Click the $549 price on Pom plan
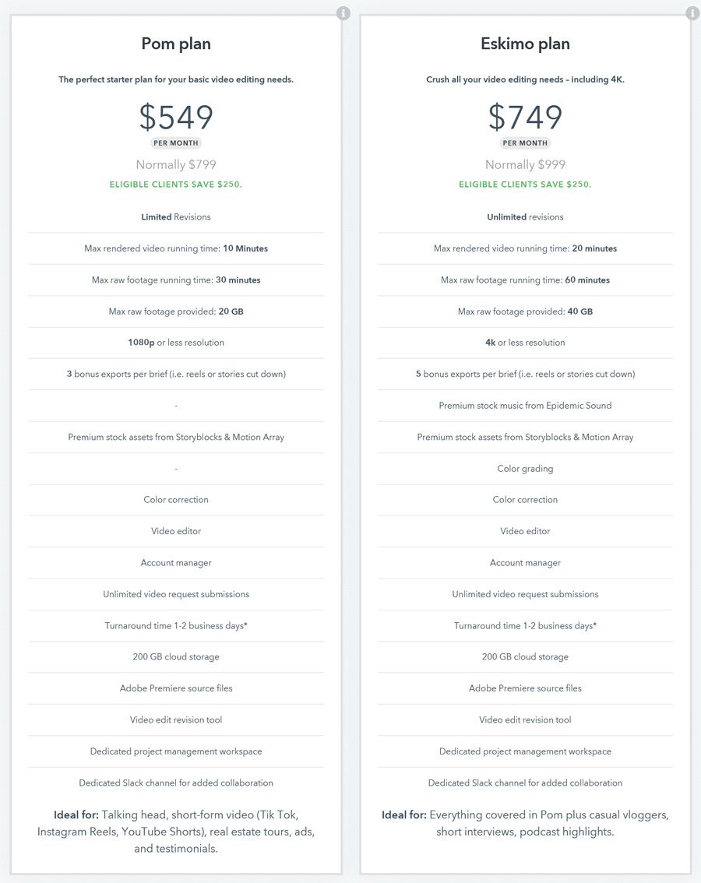Viewport: 701px width, 883px height. [176, 117]
